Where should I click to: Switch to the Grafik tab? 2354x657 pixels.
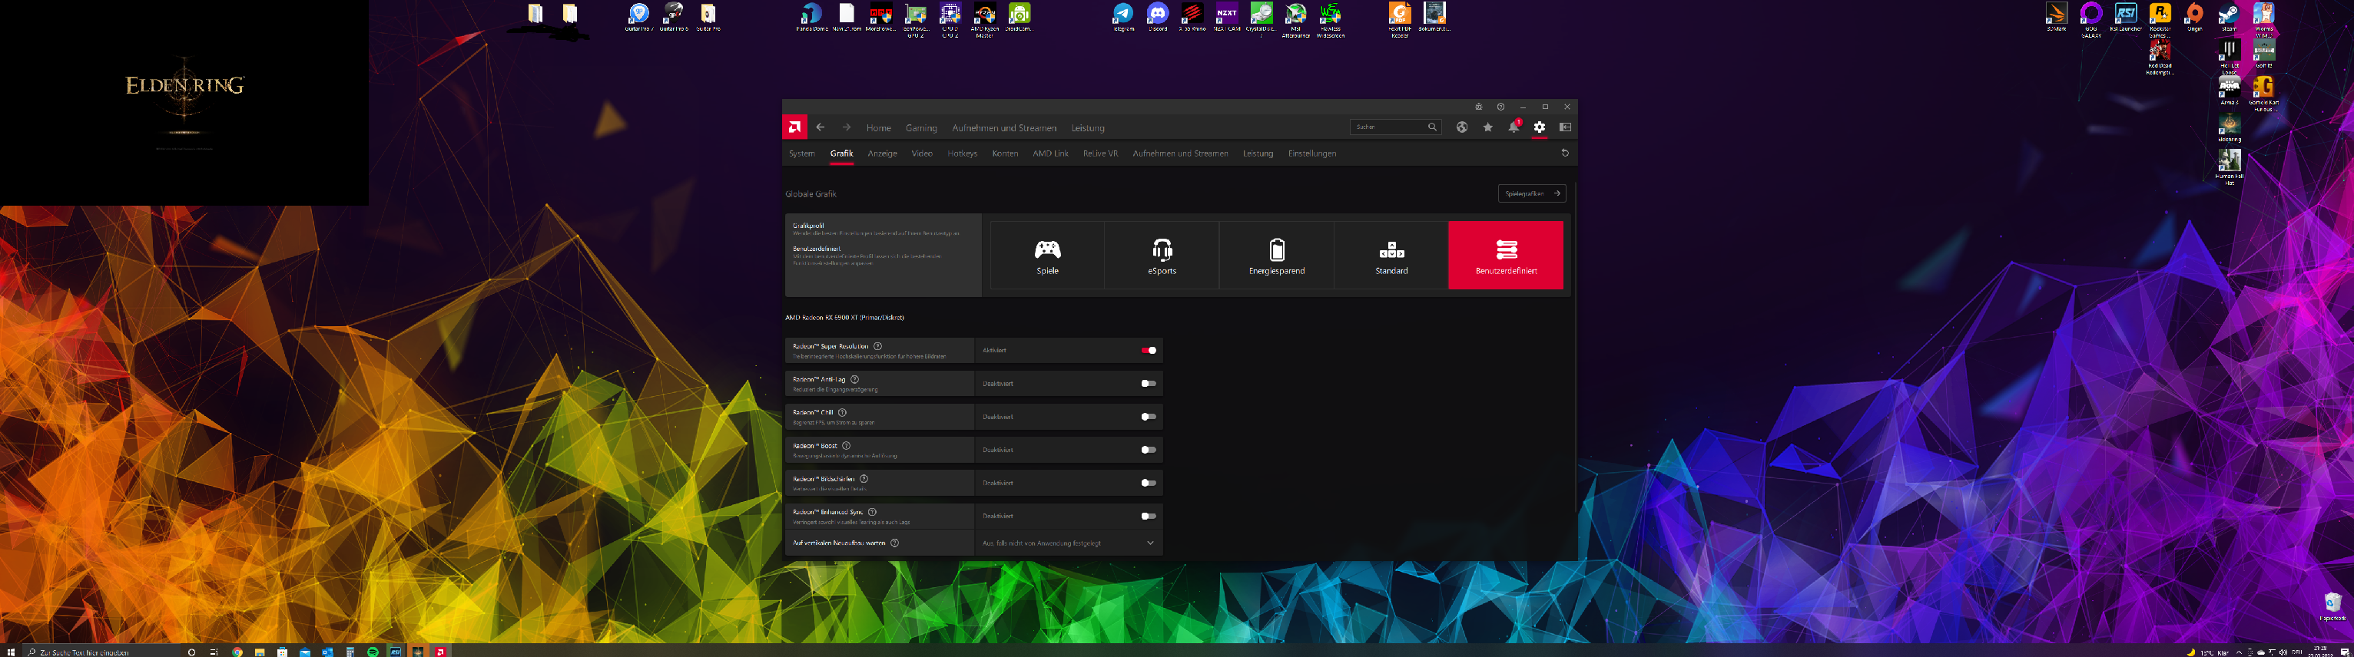coord(841,154)
